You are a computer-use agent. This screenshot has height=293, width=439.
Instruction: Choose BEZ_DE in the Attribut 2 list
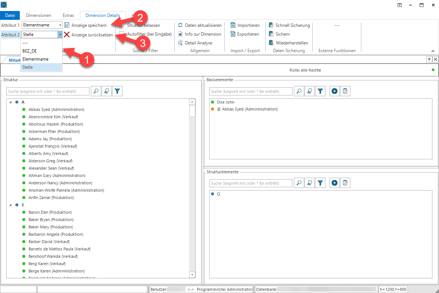pos(41,51)
